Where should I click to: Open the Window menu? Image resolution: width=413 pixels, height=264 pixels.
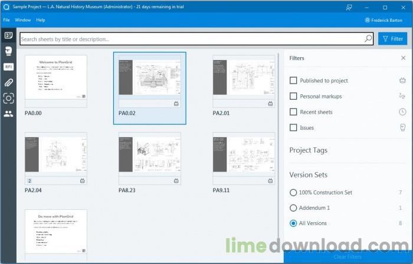coord(22,20)
